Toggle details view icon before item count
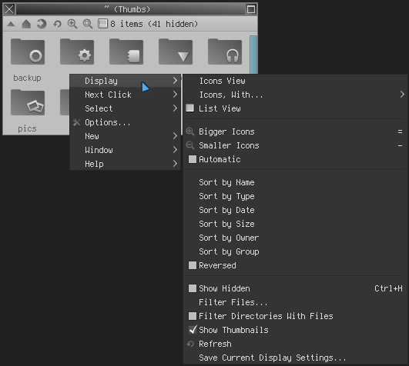The height and width of the screenshot is (366, 409). pos(102,24)
